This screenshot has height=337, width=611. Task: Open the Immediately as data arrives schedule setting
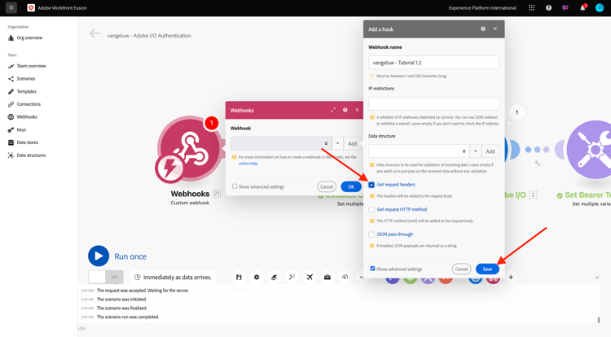(173, 277)
